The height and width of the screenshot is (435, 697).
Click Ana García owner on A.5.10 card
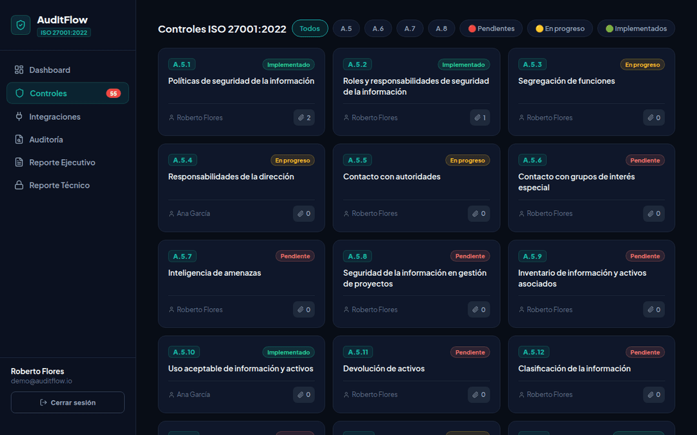click(x=189, y=394)
